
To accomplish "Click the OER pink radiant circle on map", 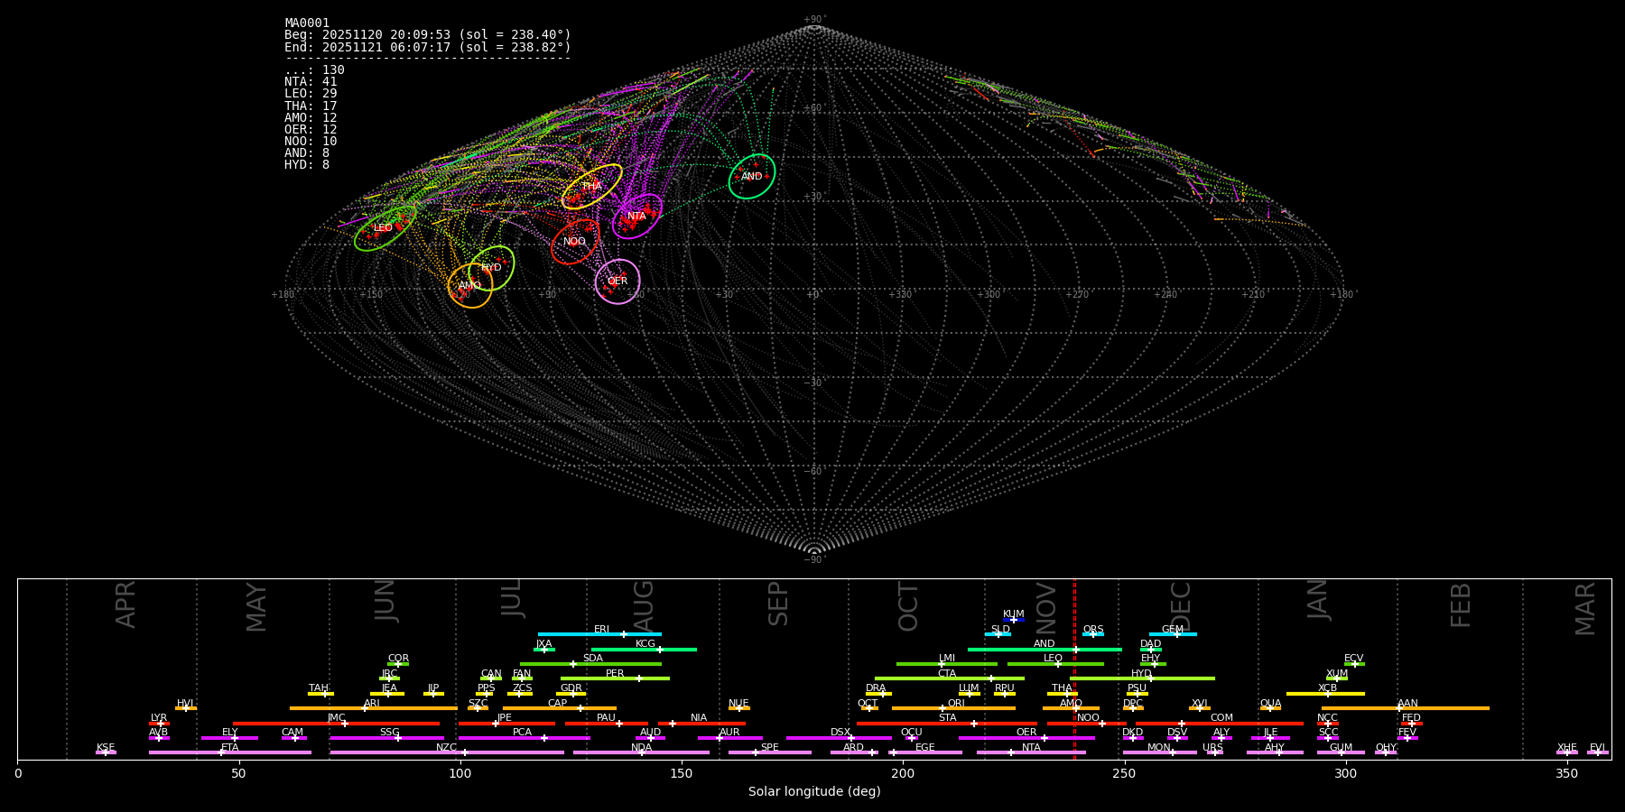I will tap(617, 281).
